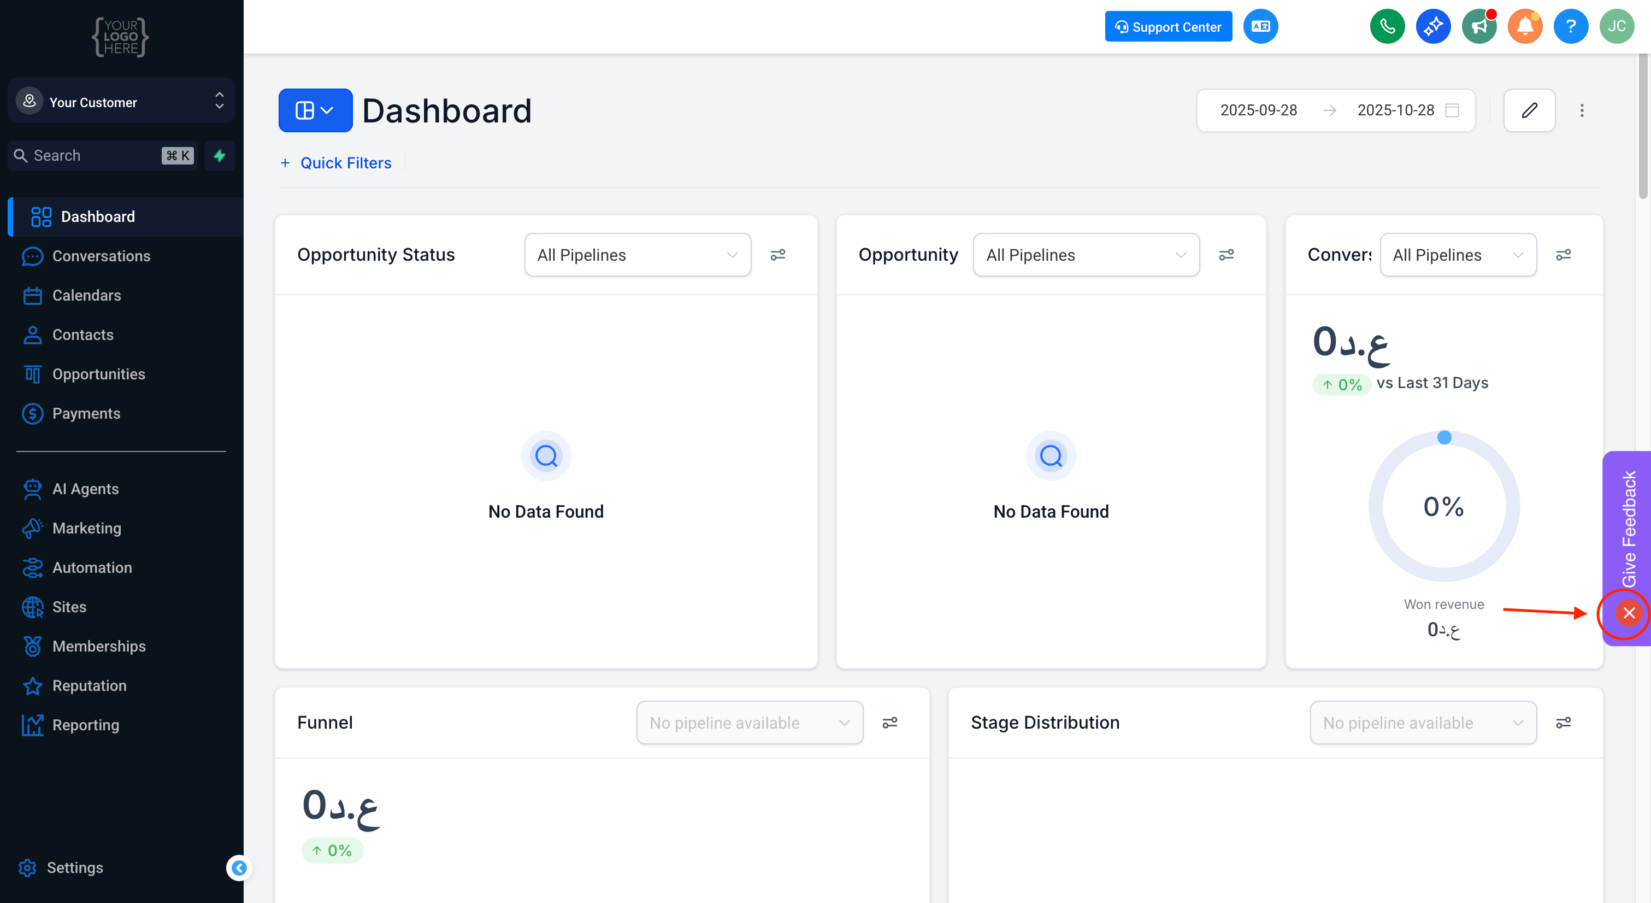Click the Funnel 0% change badge
1651x903 pixels.
click(x=332, y=851)
